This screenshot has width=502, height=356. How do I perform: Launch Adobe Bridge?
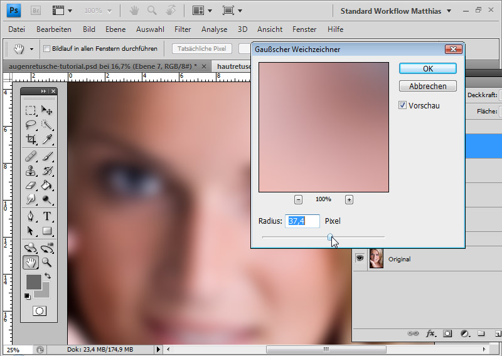click(x=36, y=11)
